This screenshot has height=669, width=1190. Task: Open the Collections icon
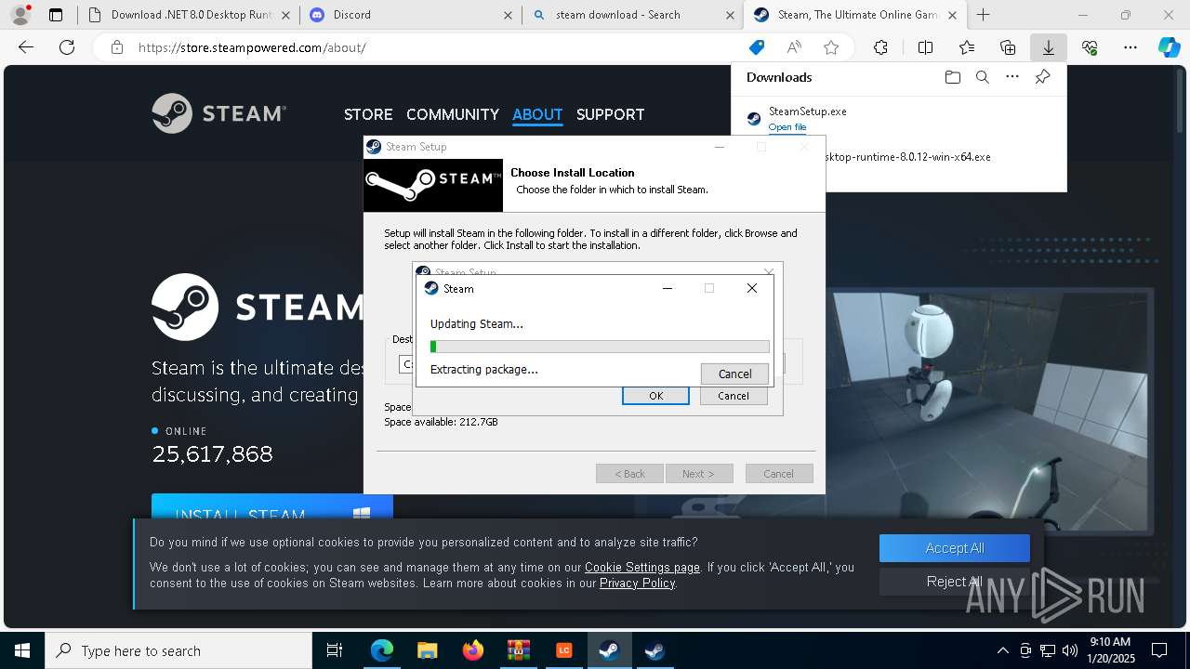(1008, 47)
